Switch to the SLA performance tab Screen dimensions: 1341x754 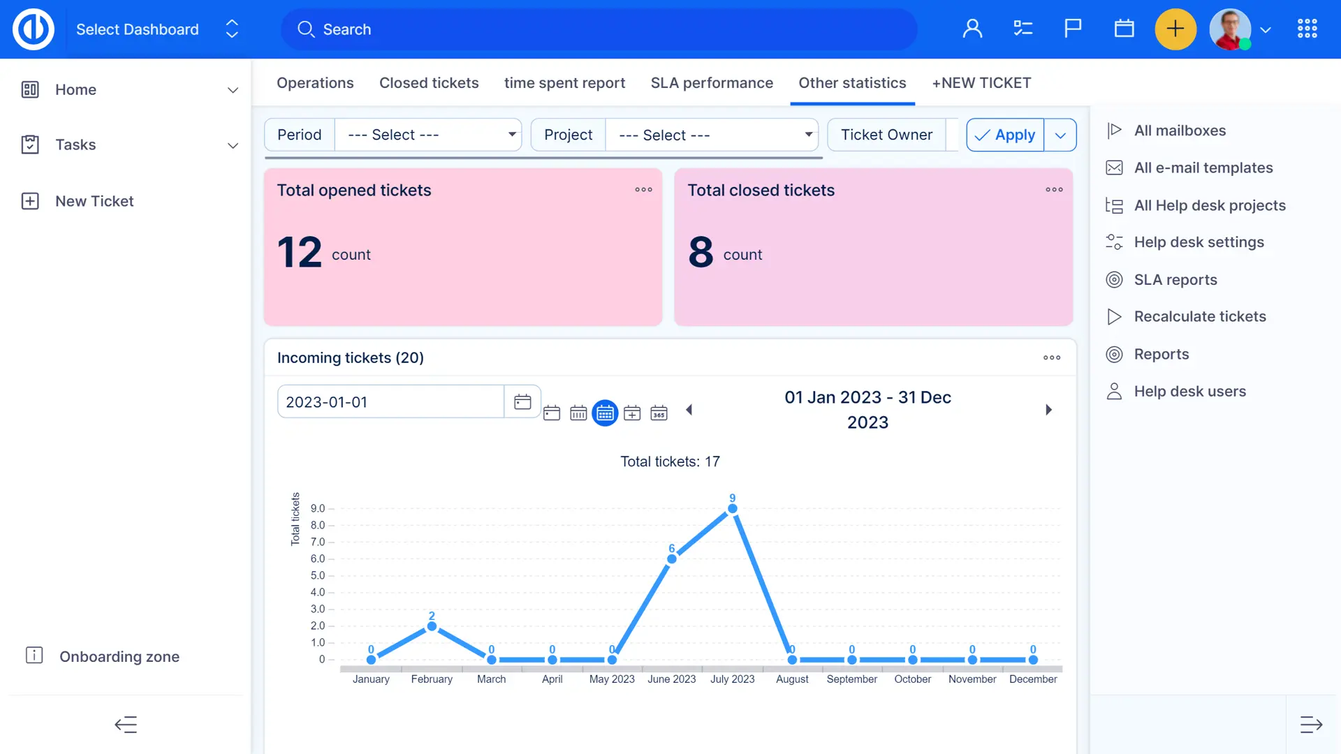712,83
